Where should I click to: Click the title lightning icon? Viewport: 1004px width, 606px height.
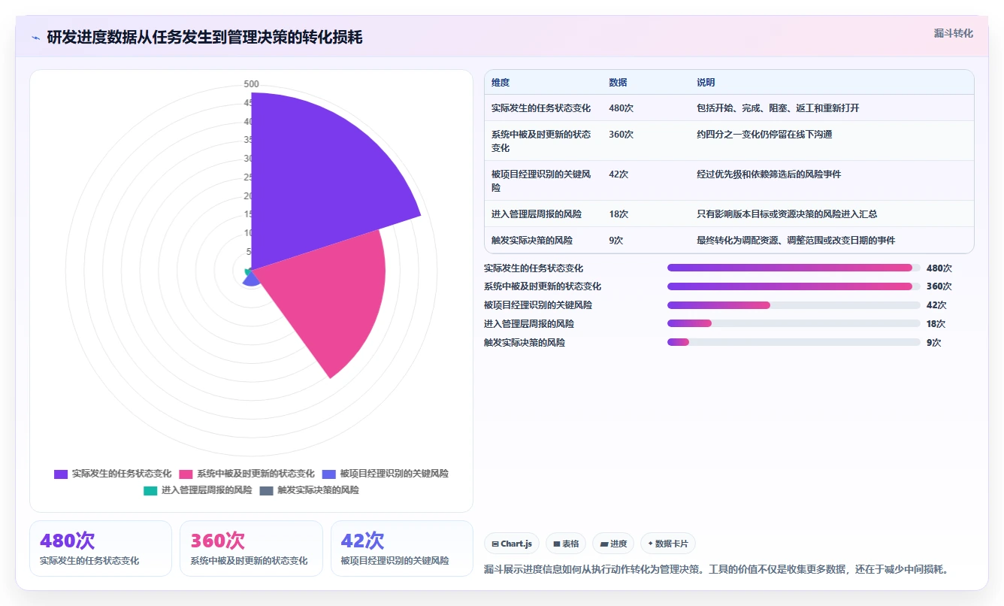36,38
